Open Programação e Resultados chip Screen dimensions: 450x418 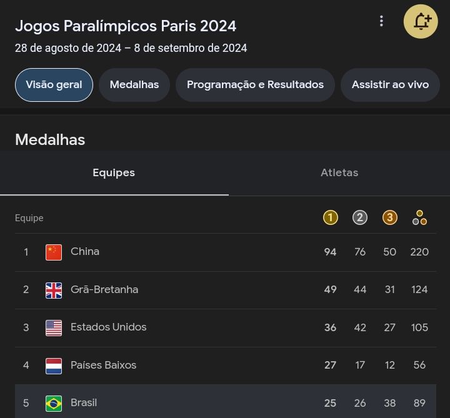(x=255, y=84)
